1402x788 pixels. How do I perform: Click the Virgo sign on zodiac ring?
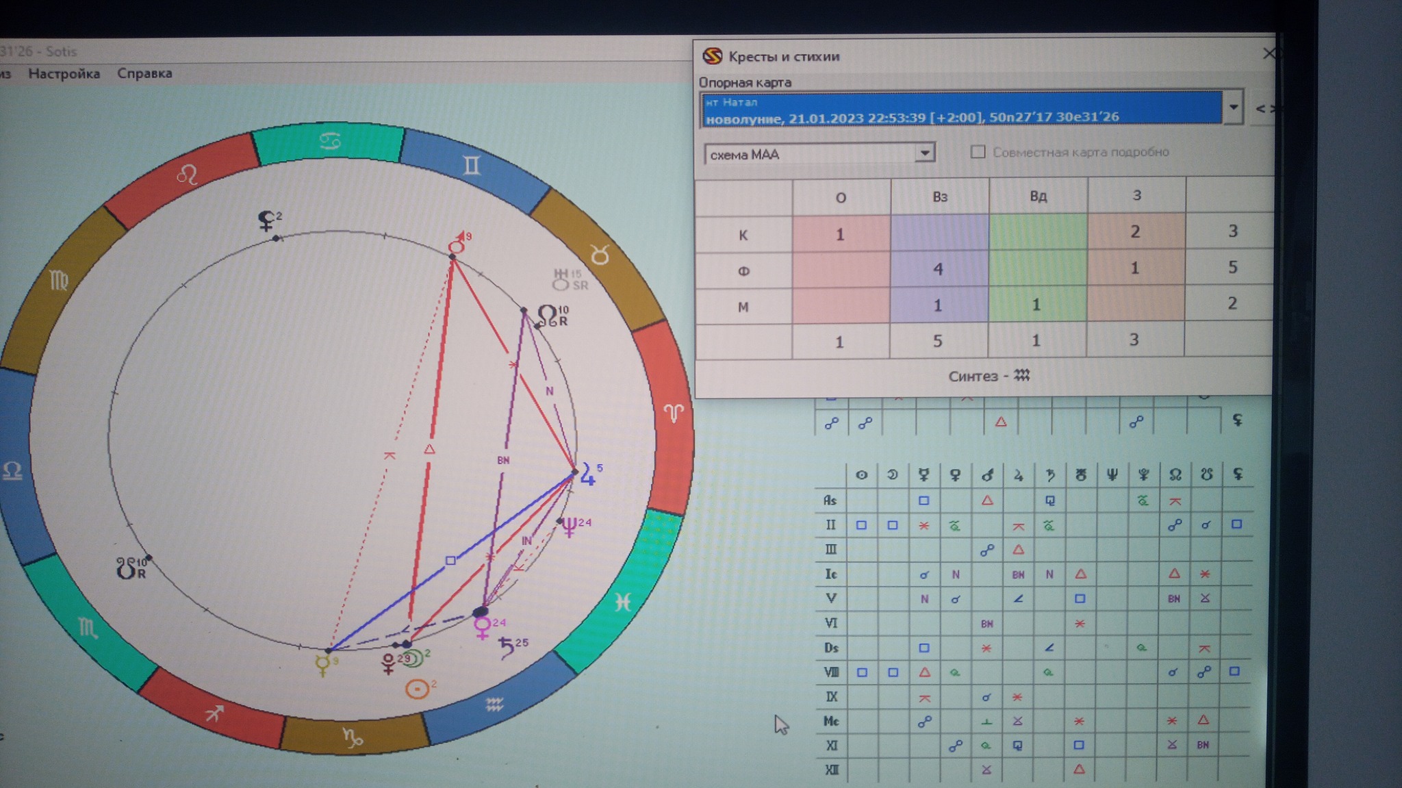tap(58, 279)
